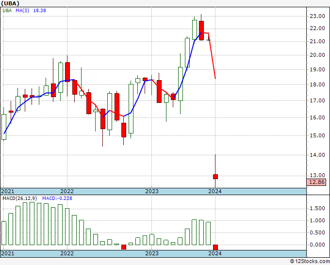The image size is (330, 265).
Task: Click the 20.00 price axis label
Action: click(x=317, y=55)
